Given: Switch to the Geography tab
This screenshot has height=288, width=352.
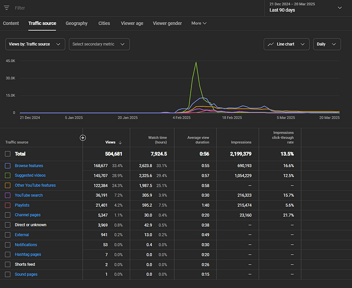Looking at the screenshot, I should click(77, 24).
